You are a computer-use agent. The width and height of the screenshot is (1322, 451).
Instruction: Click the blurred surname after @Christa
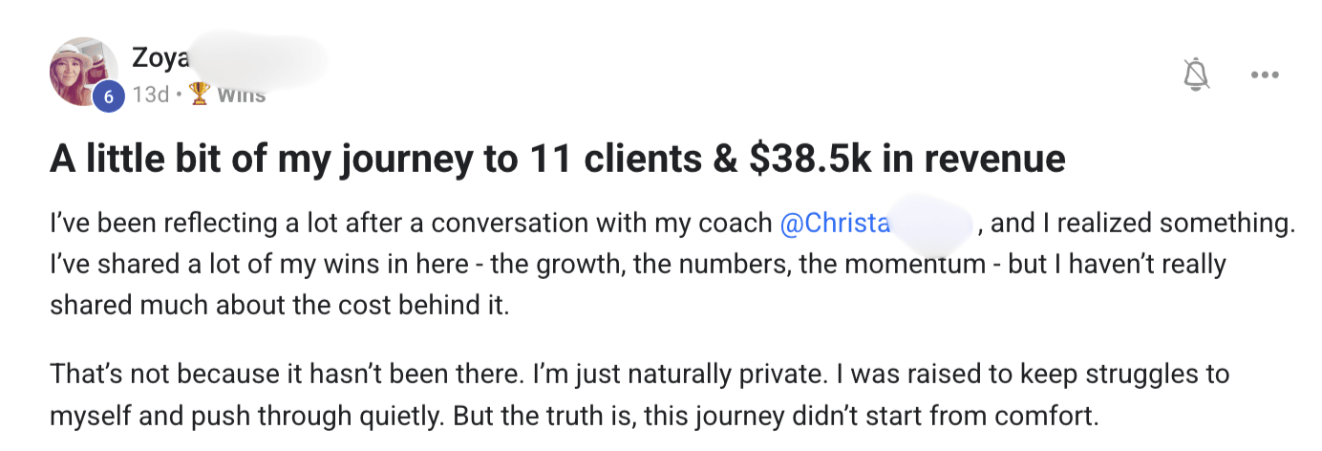click(x=931, y=224)
